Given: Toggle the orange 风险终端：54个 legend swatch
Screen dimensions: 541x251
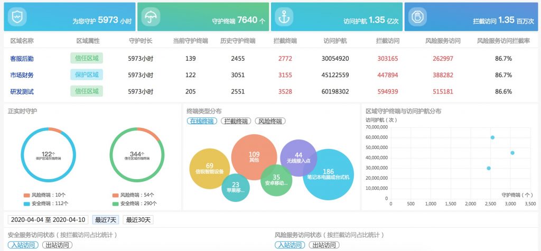Looking at the screenshot, I should 116,196.
